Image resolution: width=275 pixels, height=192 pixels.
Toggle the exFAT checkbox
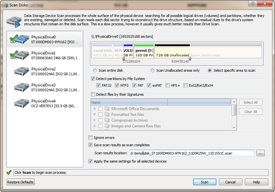coord(149,85)
